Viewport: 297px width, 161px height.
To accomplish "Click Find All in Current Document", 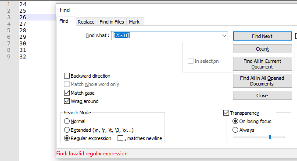I will click(262, 64).
